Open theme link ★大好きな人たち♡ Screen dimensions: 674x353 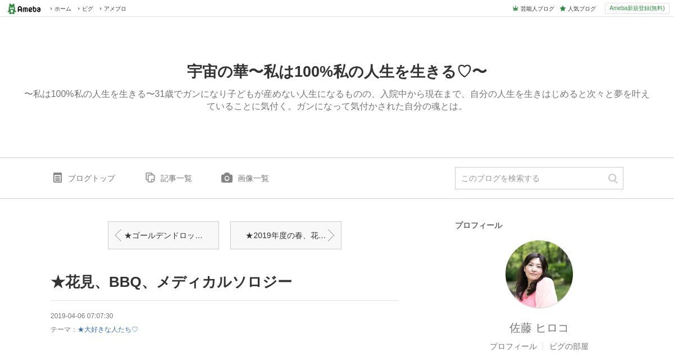pos(108,329)
